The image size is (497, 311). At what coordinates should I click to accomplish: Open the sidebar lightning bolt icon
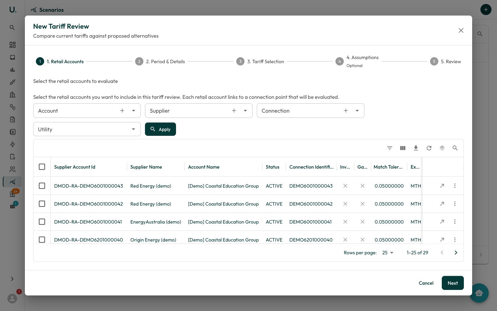[12, 144]
